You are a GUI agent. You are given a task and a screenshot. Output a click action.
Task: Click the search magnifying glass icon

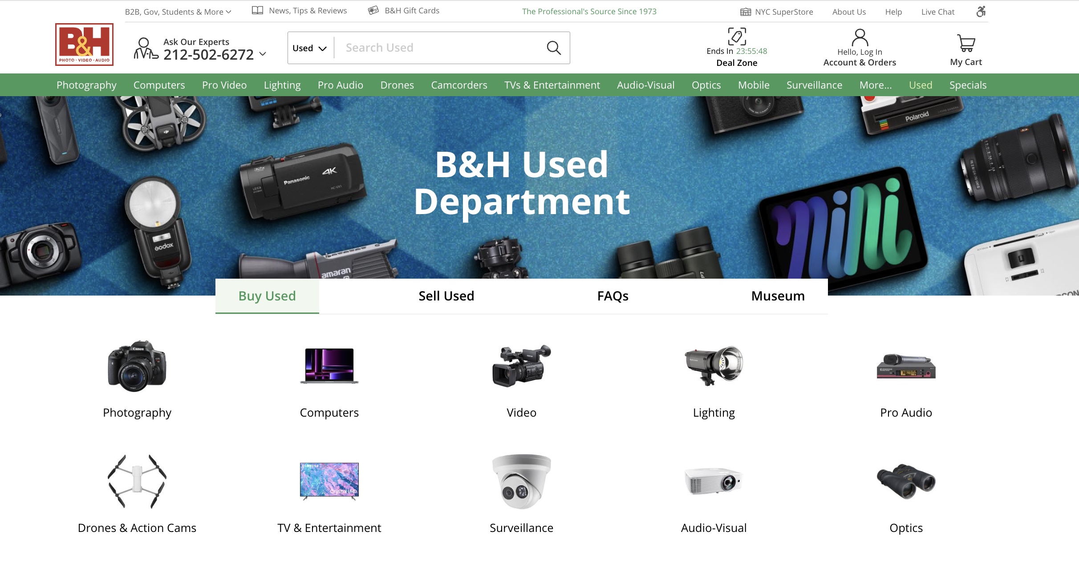pos(553,48)
